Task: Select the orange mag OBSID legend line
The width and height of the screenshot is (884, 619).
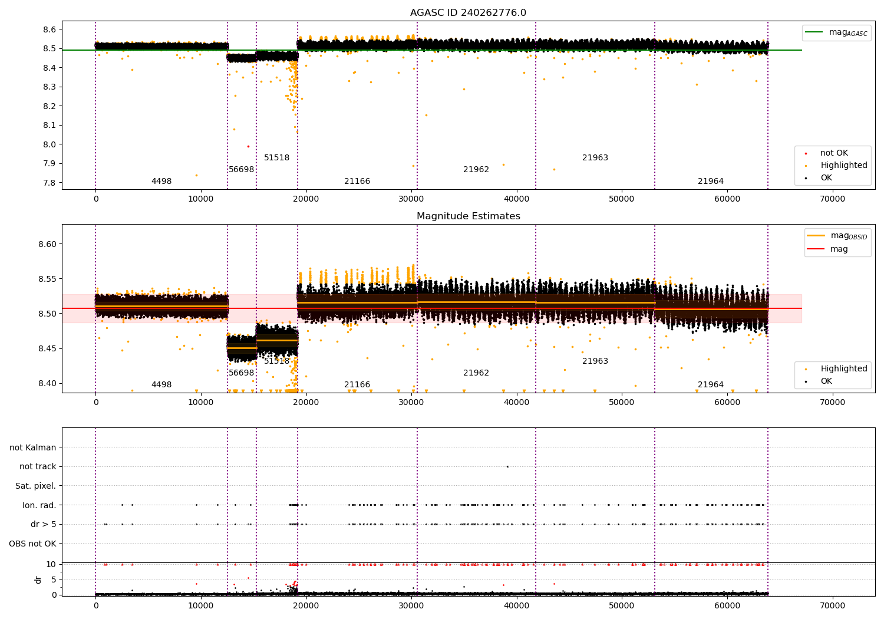Action: coord(816,236)
